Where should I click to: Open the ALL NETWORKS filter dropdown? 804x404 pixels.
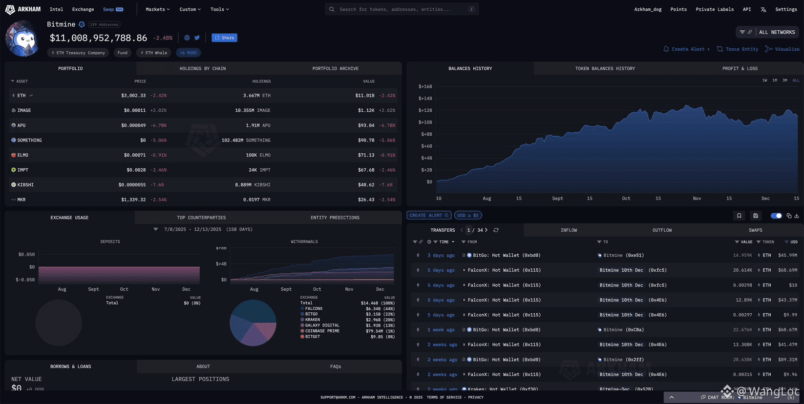click(x=767, y=32)
